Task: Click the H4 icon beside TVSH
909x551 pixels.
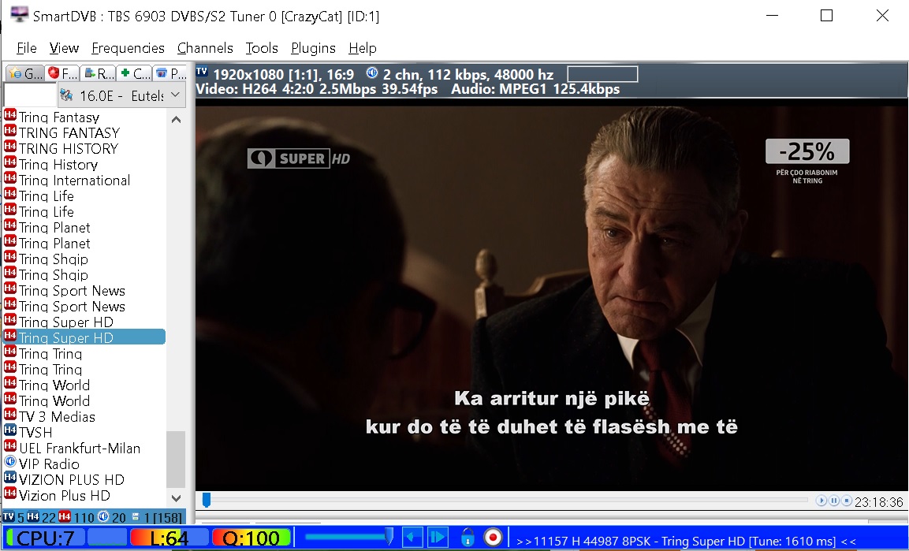Action: tap(10, 430)
